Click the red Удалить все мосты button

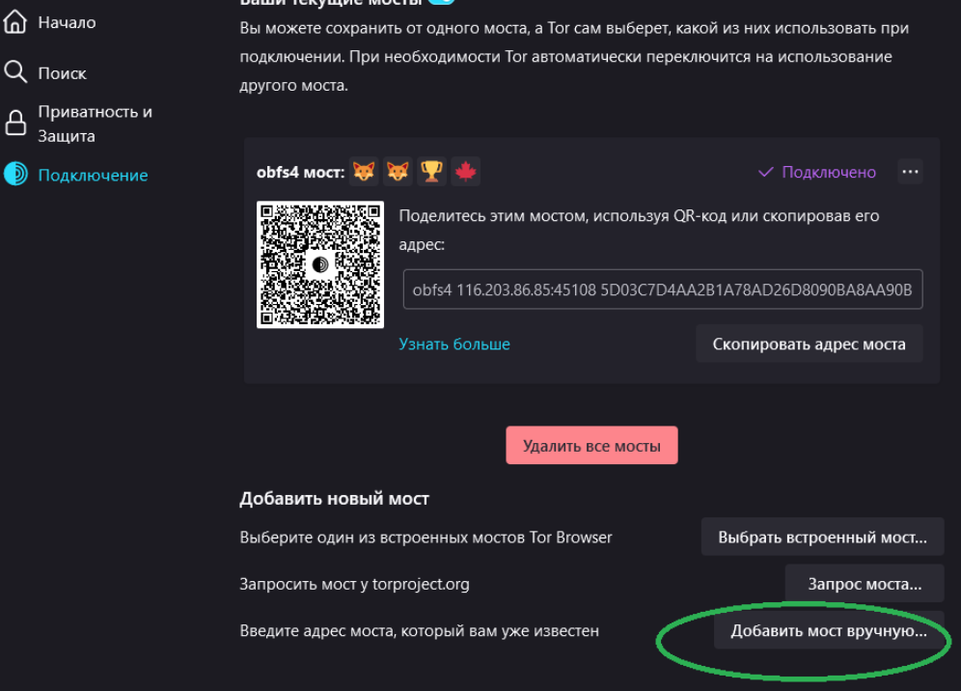pos(591,445)
